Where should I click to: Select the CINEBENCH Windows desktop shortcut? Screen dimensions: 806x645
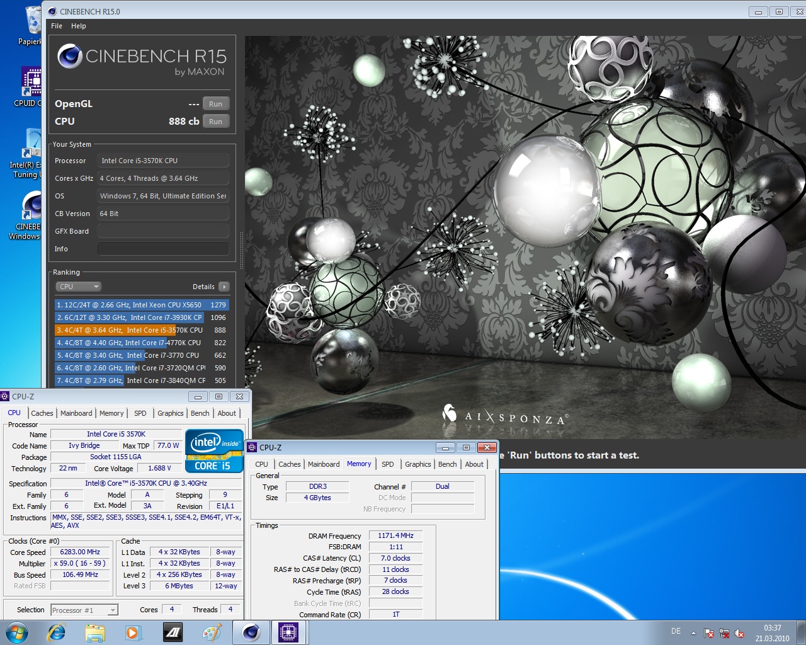coord(26,215)
